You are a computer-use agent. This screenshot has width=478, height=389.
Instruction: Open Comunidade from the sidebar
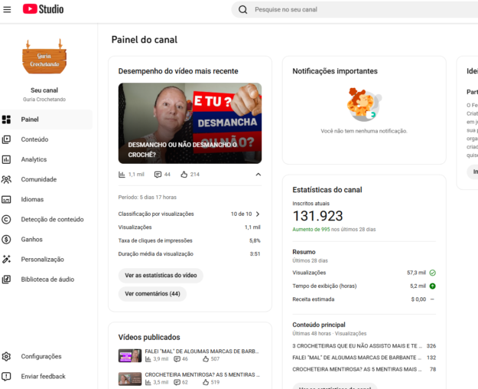(x=39, y=179)
